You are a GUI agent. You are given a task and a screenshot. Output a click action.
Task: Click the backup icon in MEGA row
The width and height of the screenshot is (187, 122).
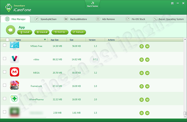(147, 73)
